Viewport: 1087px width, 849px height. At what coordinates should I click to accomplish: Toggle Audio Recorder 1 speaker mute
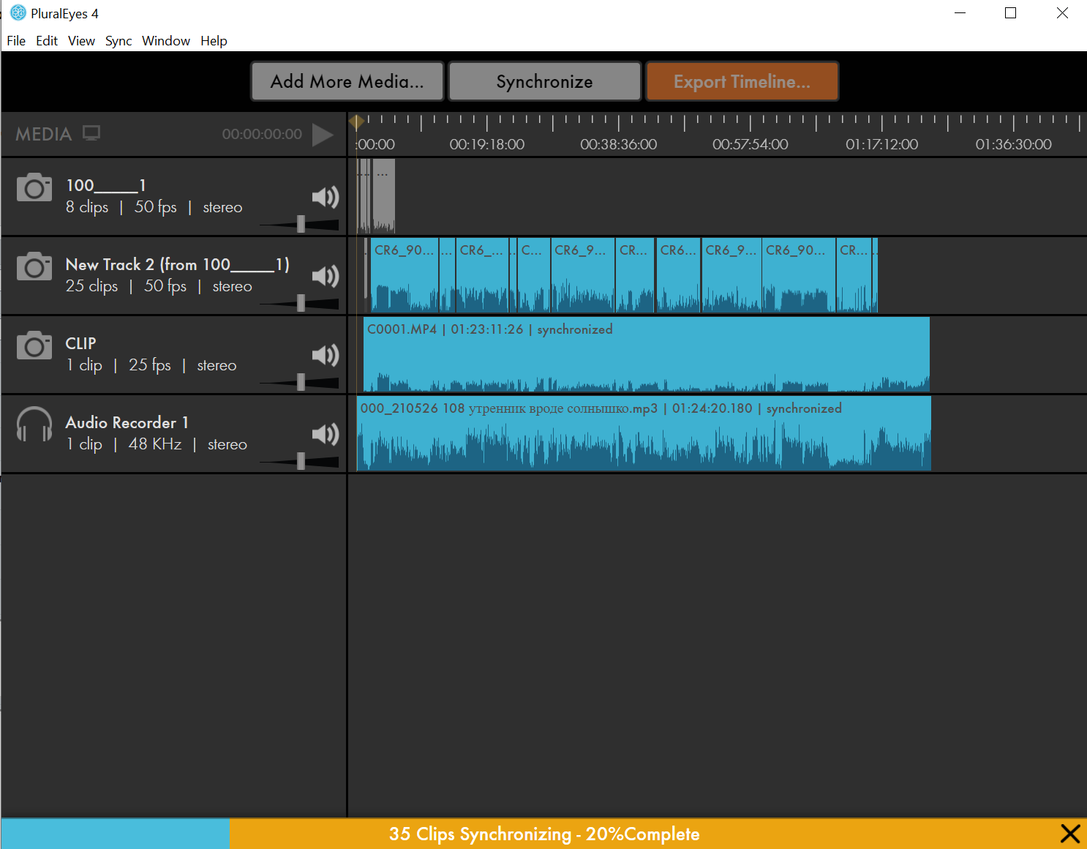(325, 434)
